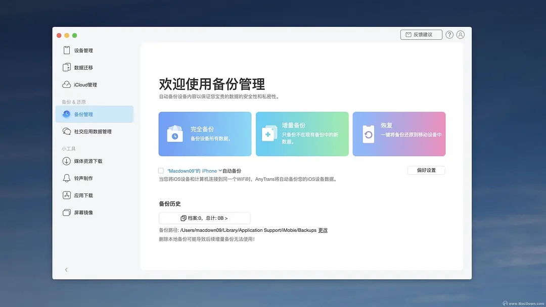
Task: Open the 应用下载 App Store icon
Action: 67,195
